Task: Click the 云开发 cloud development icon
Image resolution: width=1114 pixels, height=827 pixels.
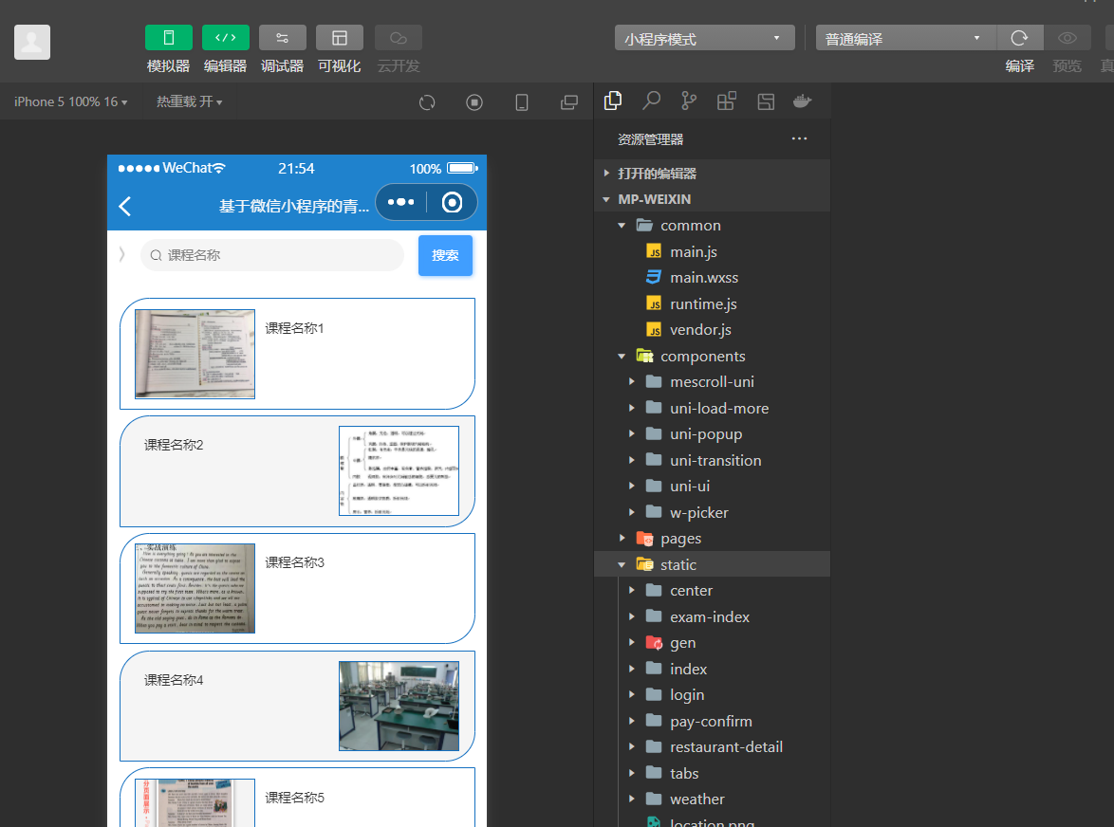Action: (399, 38)
